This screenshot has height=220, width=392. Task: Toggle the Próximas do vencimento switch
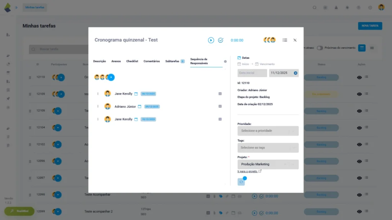click(320, 48)
